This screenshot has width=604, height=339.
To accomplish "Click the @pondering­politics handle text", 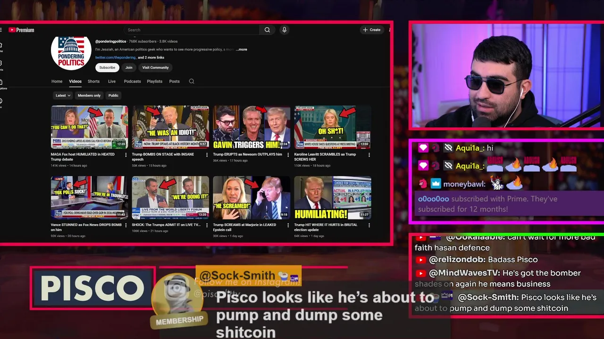I will (x=110, y=41).
